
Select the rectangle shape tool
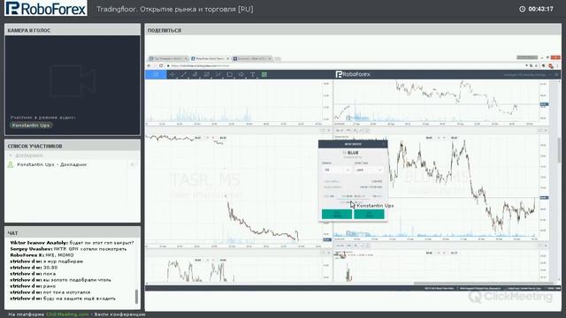230,74
